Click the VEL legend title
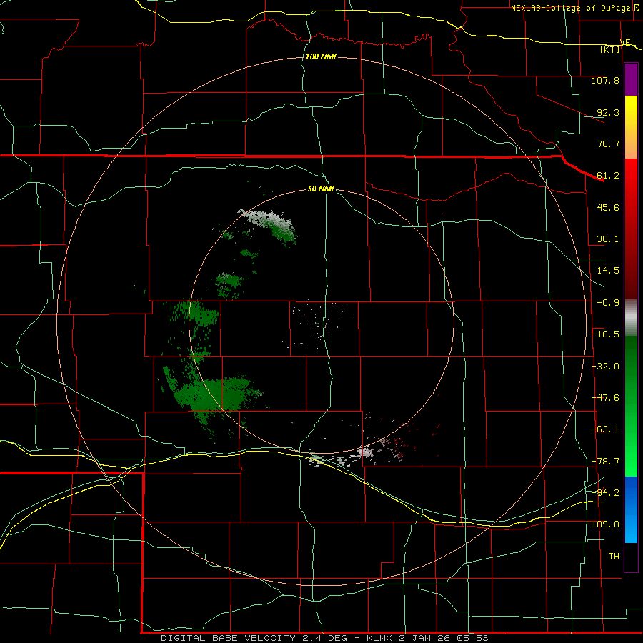 [x=627, y=43]
